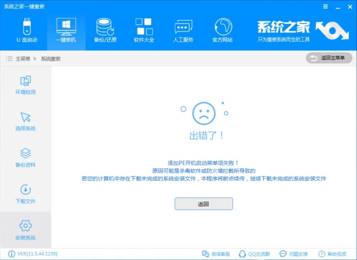Select the 主菜单 breadcrumb item
The image size is (357, 260).
22,58
